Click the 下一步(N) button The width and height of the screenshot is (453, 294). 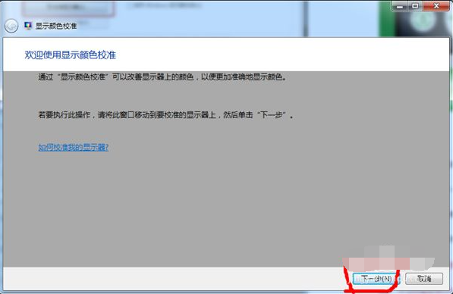point(376,279)
